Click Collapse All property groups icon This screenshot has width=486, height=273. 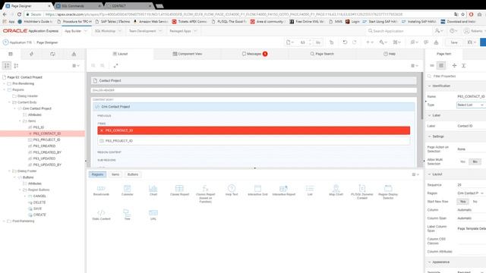tap(454, 66)
